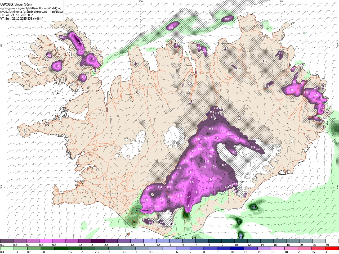Click the 2.1 snowfall value in south Iceland

(x=189, y=197)
